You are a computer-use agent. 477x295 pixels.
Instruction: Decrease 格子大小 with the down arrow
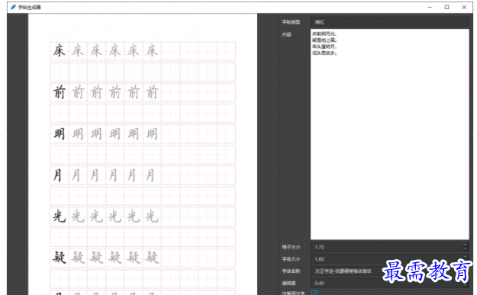(465, 249)
